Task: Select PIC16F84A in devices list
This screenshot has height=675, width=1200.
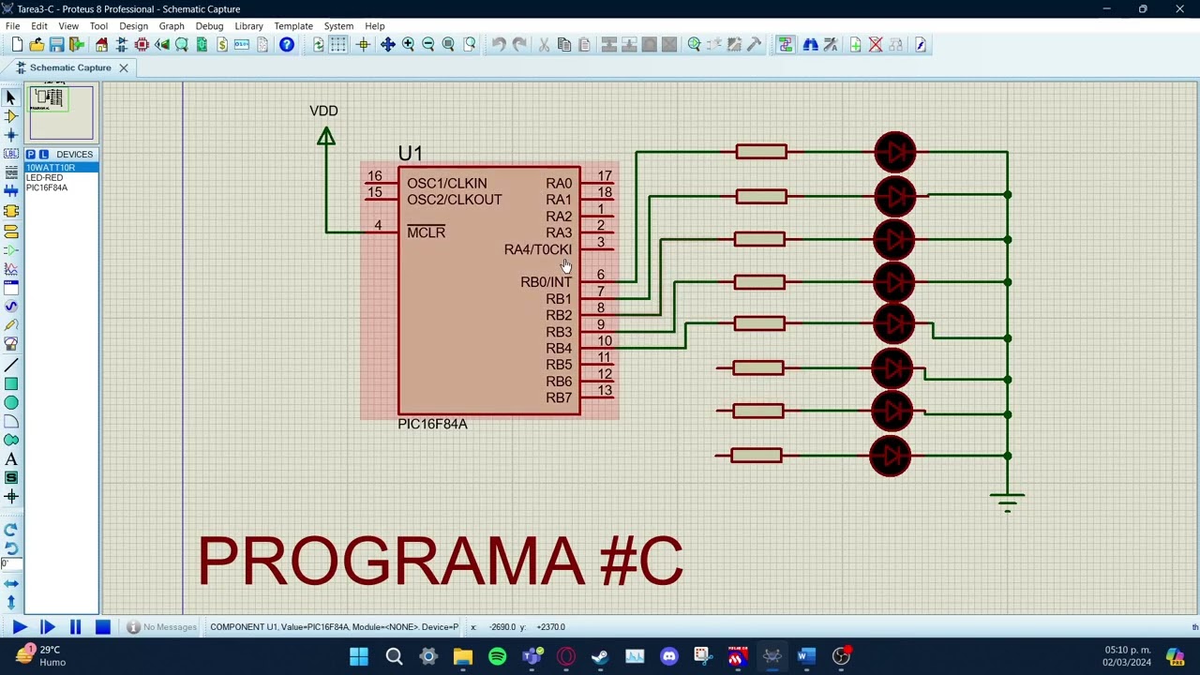Action: tap(62, 187)
